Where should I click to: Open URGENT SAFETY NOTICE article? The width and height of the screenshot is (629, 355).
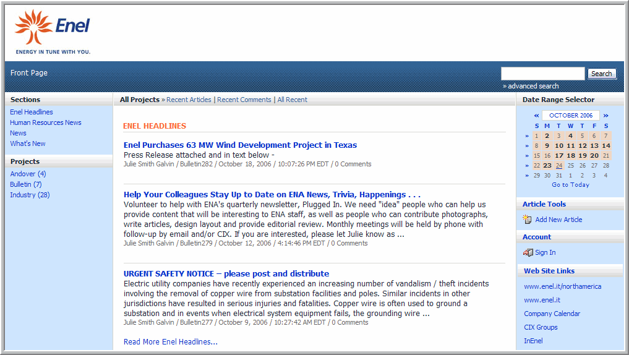(226, 273)
